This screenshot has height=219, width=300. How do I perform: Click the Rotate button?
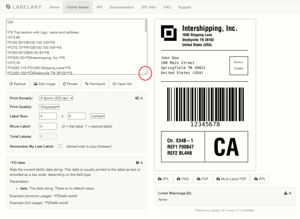[70, 84]
